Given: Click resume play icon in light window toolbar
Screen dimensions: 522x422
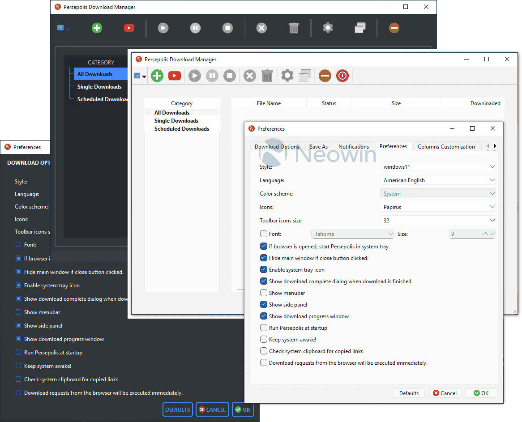Looking at the screenshot, I should [x=195, y=76].
